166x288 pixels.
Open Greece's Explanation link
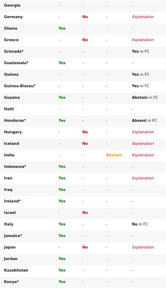pos(143,40)
